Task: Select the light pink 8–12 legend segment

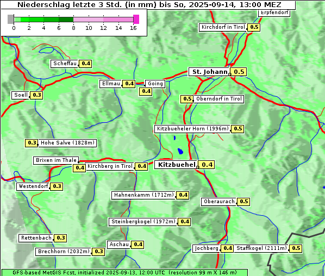Action: pos(88,20)
